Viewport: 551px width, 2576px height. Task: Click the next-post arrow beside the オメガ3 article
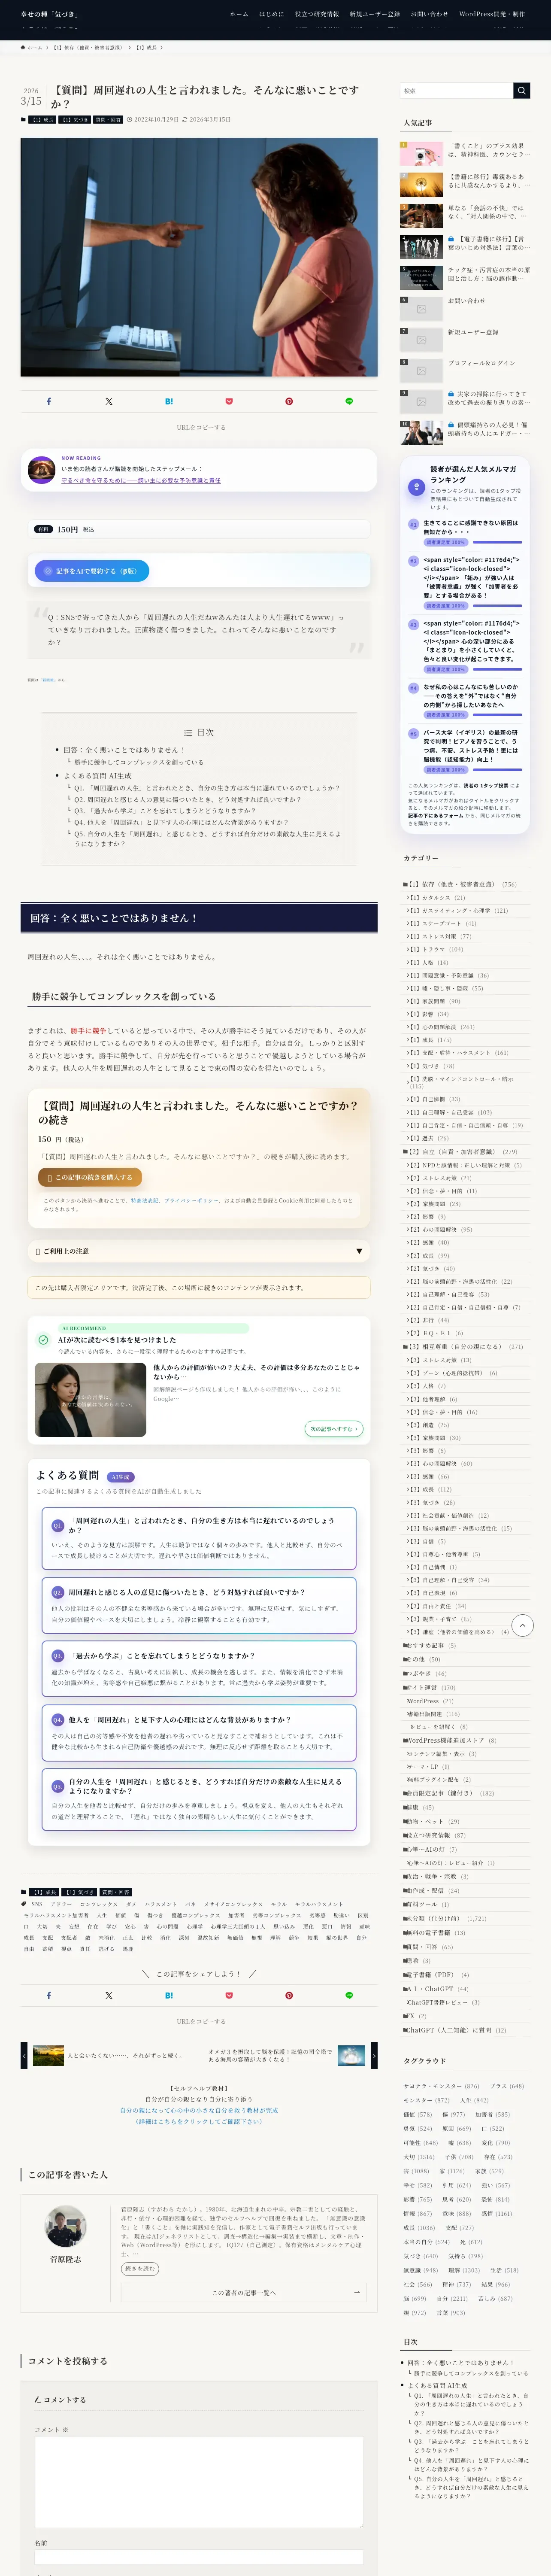pyautogui.click(x=374, y=2055)
